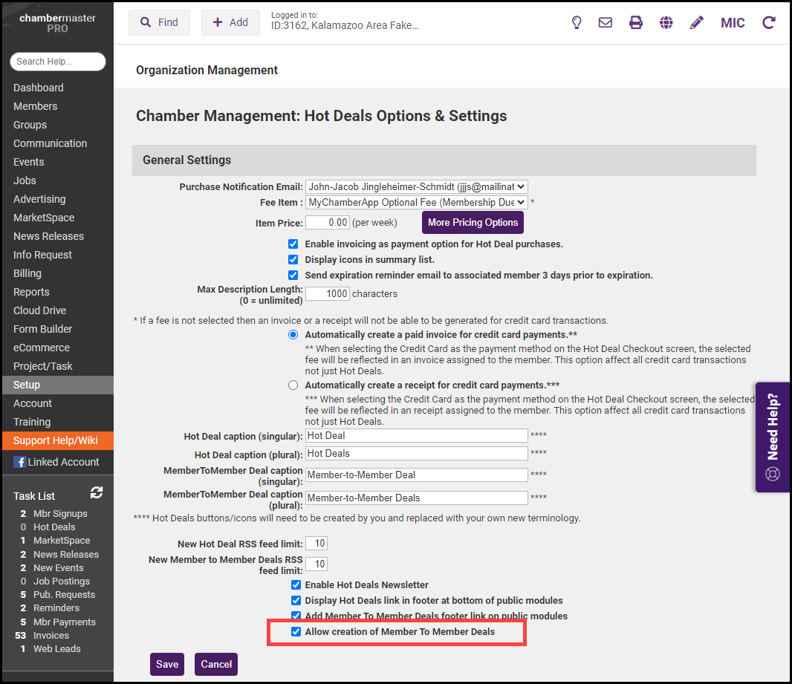Refresh the Task List with sync icon
The image size is (792, 684).
97,492
